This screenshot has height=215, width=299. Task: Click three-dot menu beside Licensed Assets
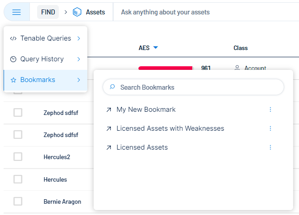pos(271,147)
